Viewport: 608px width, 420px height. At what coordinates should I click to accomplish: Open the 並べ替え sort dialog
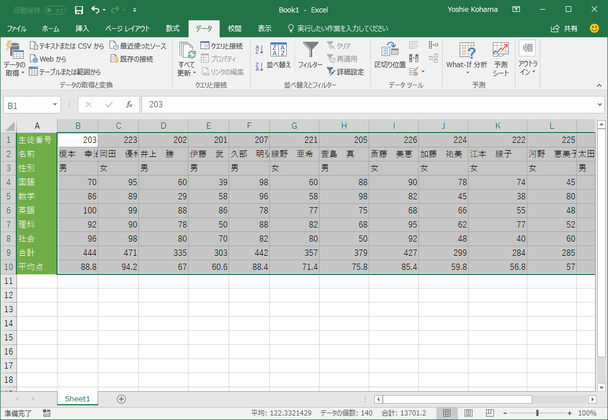(278, 56)
